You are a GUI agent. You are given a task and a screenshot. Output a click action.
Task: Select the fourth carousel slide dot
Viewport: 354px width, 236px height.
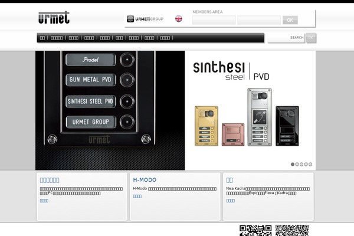coord(306,164)
